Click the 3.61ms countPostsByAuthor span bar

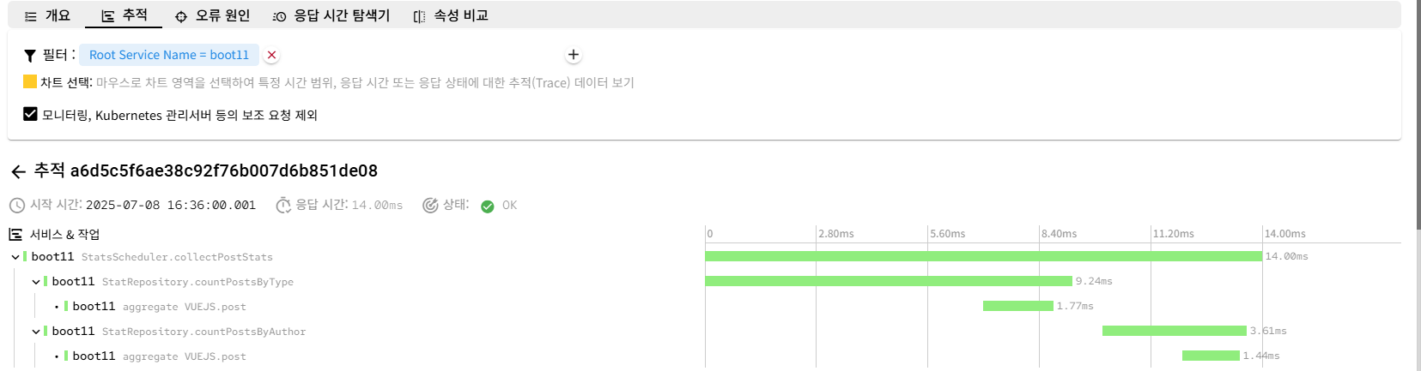tap(1174, 331)
